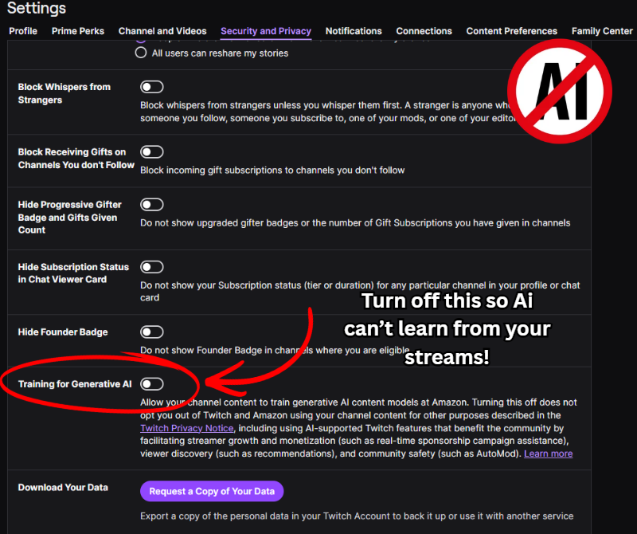This screenshot has width=637, height=534.
Task: Click 'Hide Progressive Gifter Badge' label text
Action: (69, 217)
